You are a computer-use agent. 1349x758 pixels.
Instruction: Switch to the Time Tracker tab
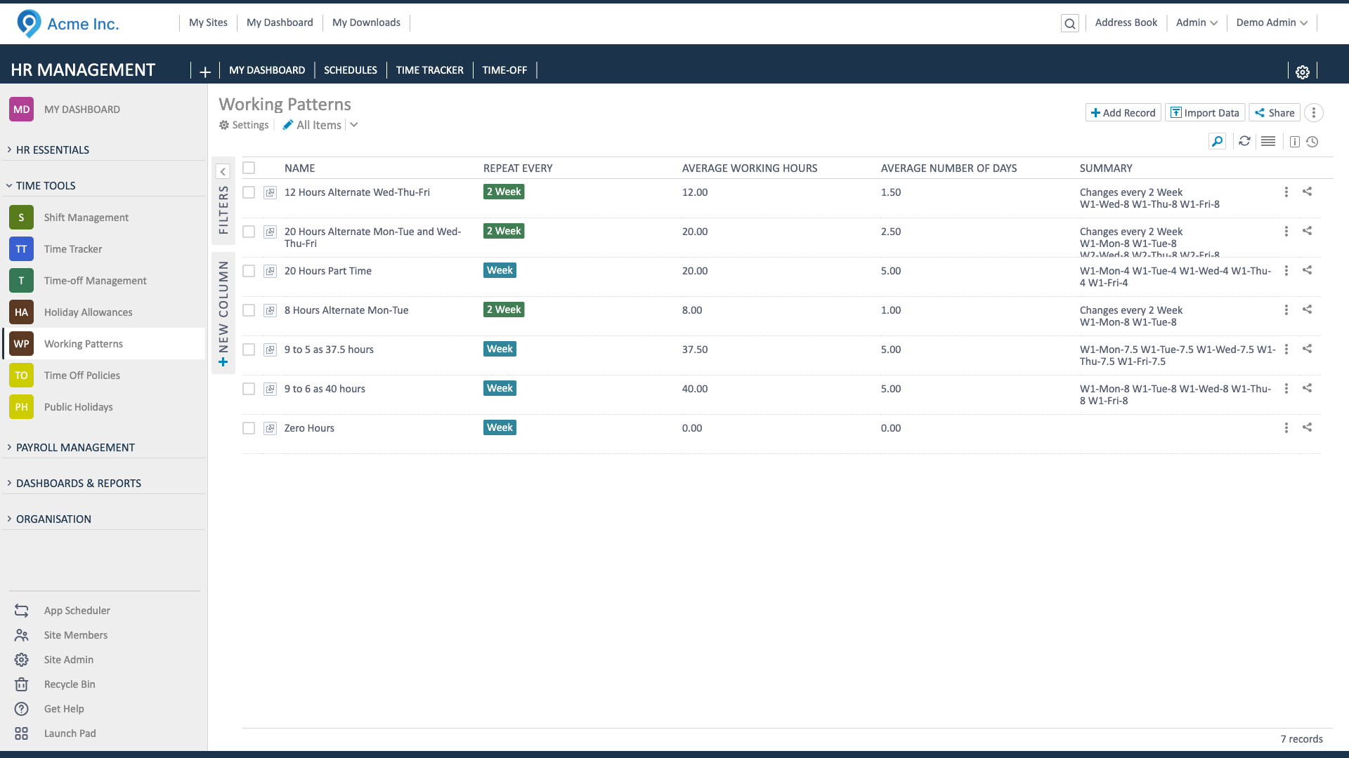pos(429,70)
